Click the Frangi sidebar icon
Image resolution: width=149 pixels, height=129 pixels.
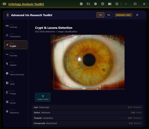(x=7, y=92)
